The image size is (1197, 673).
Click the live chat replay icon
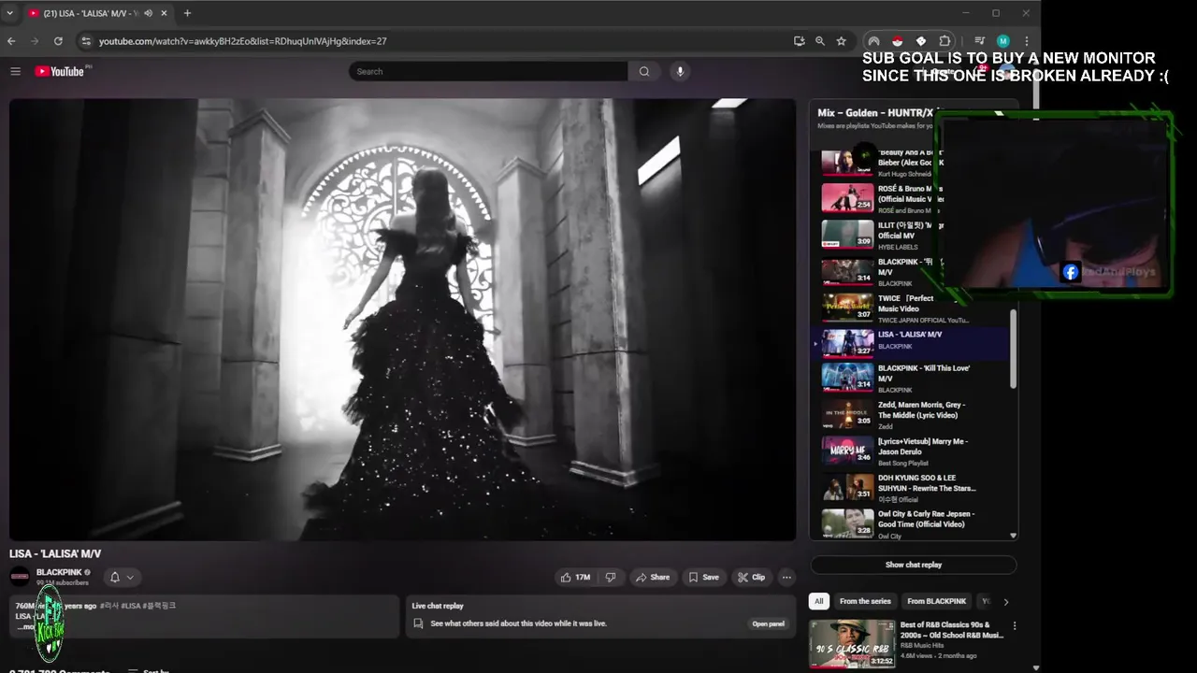coord(418,623)
